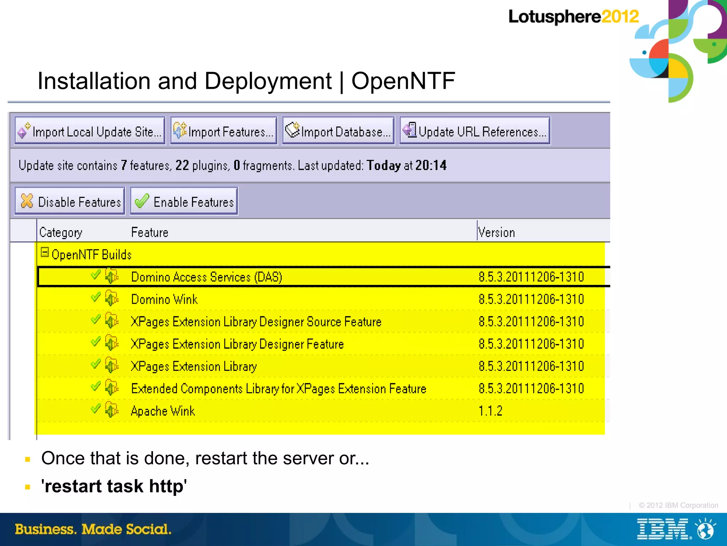This screenshot has height=546, width=727.
Task: Click the orange X icon on Disable Features
Action: 27,201
